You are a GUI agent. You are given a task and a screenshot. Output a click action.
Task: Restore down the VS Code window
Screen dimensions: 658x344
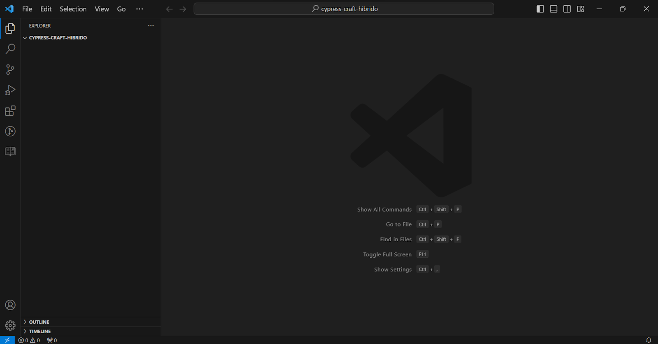[623, 9]
